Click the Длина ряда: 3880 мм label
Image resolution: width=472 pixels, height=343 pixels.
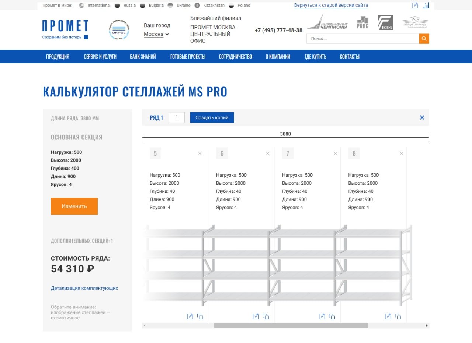(75, 119)
